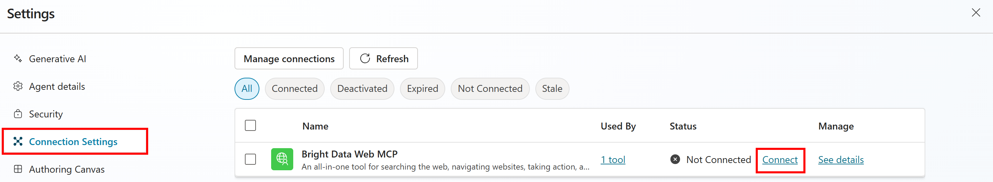993x182 pixels.
Task: Click the Generative AI sparkle icon
Action: pyautogui.click(x=18, y=59)
